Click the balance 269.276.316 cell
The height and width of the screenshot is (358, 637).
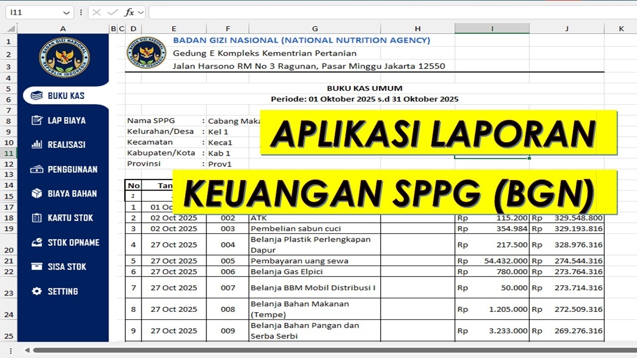pos(567,331)
